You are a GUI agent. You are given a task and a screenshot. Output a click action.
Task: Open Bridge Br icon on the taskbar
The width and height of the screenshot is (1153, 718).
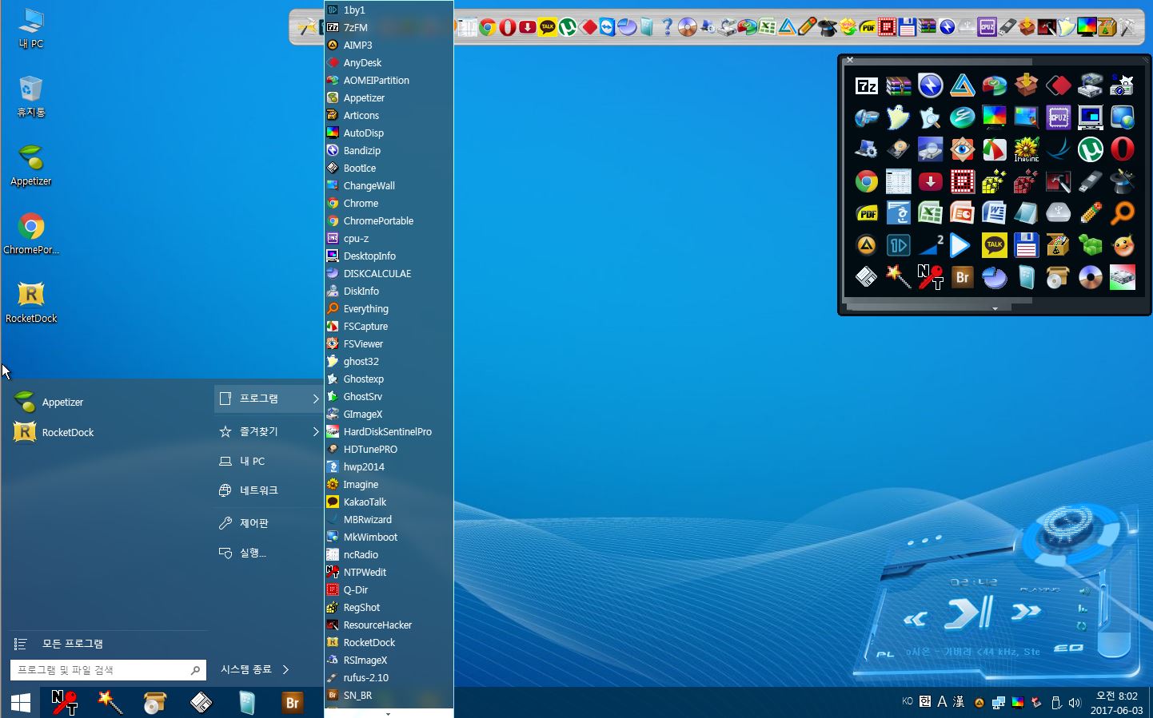[x=293, y=703]
